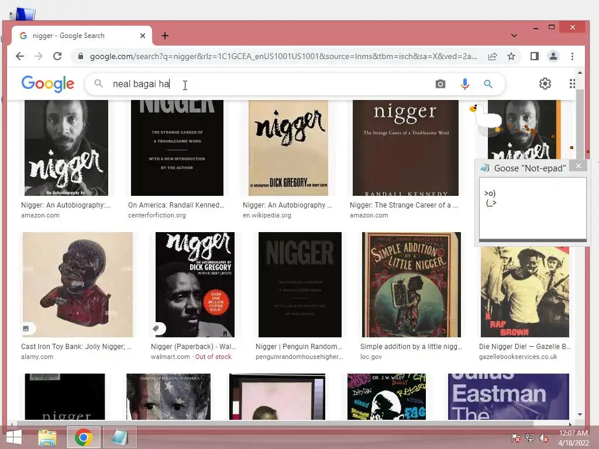Viewport: 599px width, 449px height.
Task: Open the Dick Gregory cream book cover thumbnail
Action: (x=288, y=148)
